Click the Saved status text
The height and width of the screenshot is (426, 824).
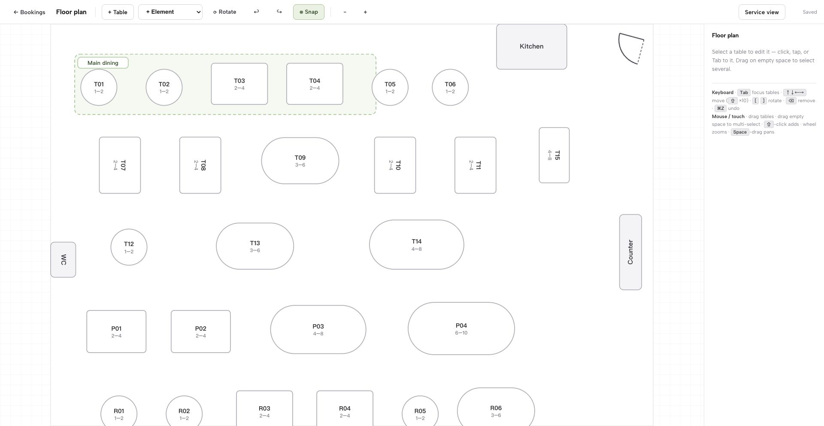point(810,12)
